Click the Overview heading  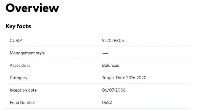[32, 8]
